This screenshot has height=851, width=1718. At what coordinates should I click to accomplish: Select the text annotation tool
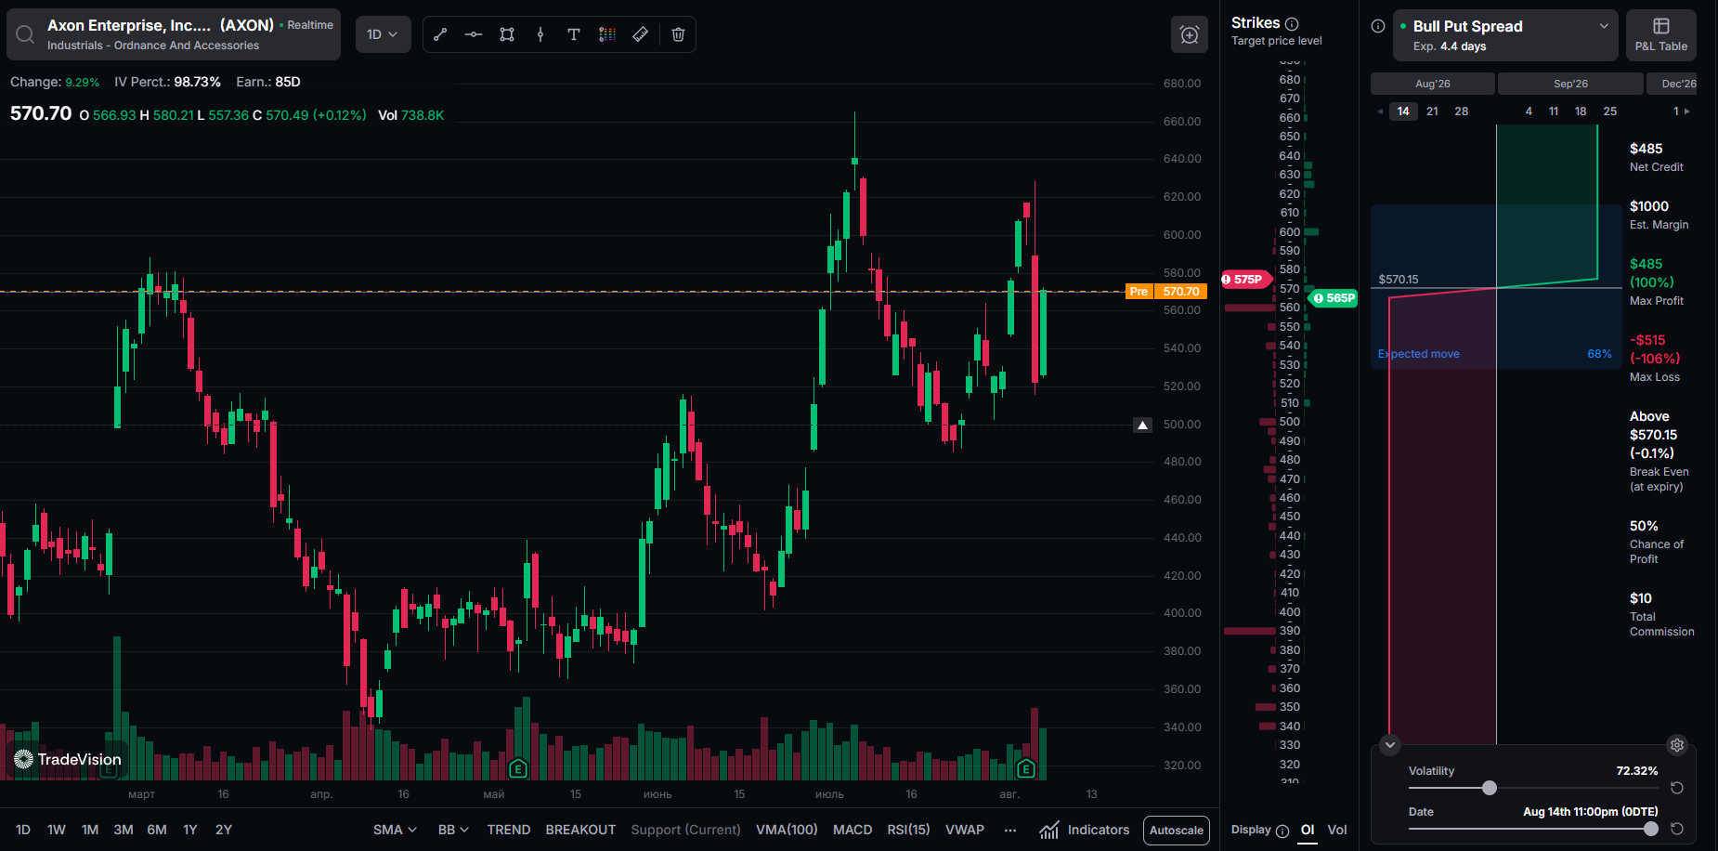574,34
